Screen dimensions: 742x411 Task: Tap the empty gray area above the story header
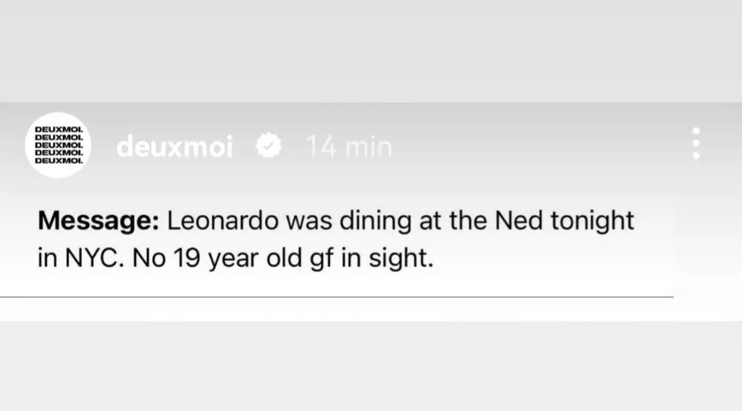point(371,50)
